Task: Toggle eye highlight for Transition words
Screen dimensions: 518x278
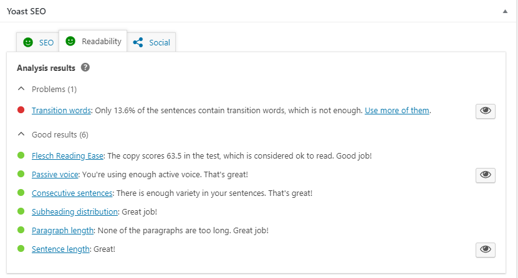Action: pyautogui.click(x=486, y=111)
